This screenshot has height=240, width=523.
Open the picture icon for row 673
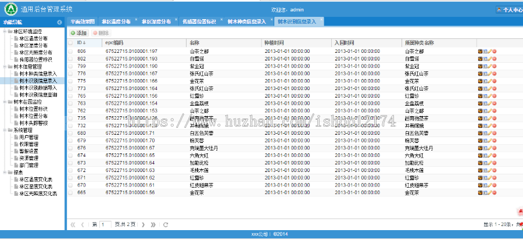(x=481, y=163)
